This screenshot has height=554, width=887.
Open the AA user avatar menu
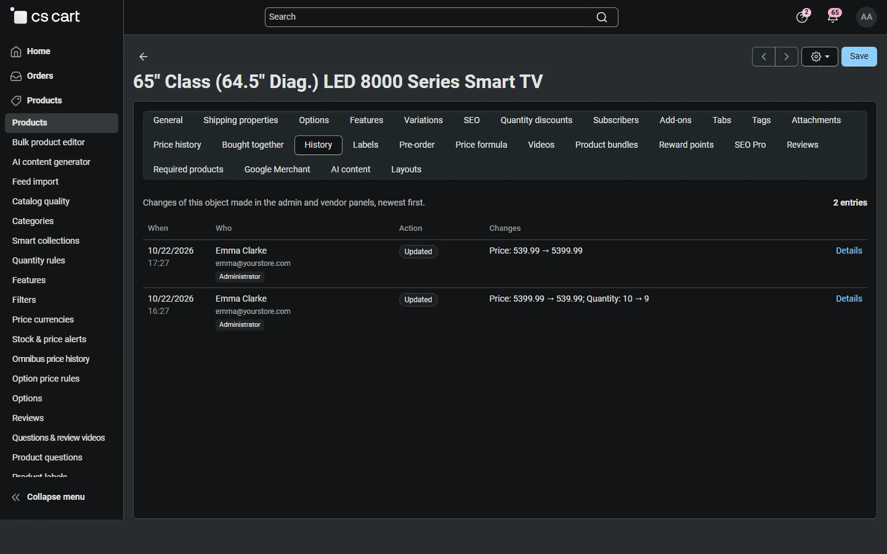[x=867, y=17]
